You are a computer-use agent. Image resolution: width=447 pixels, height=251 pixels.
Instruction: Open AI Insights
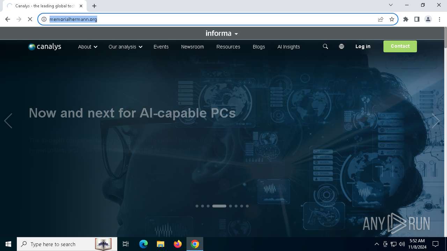pyautogui.click(x=289, y=47)
